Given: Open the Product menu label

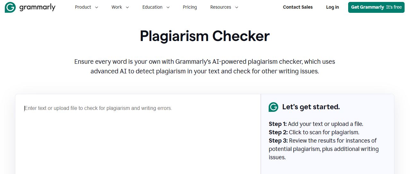Looking at the screenshot, I should click(x=83, y=7).
